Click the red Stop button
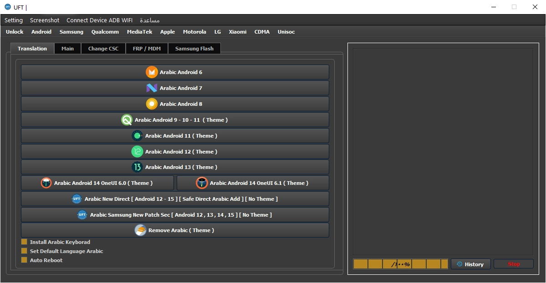Screen dimensions: 546x283 [514, 264]
